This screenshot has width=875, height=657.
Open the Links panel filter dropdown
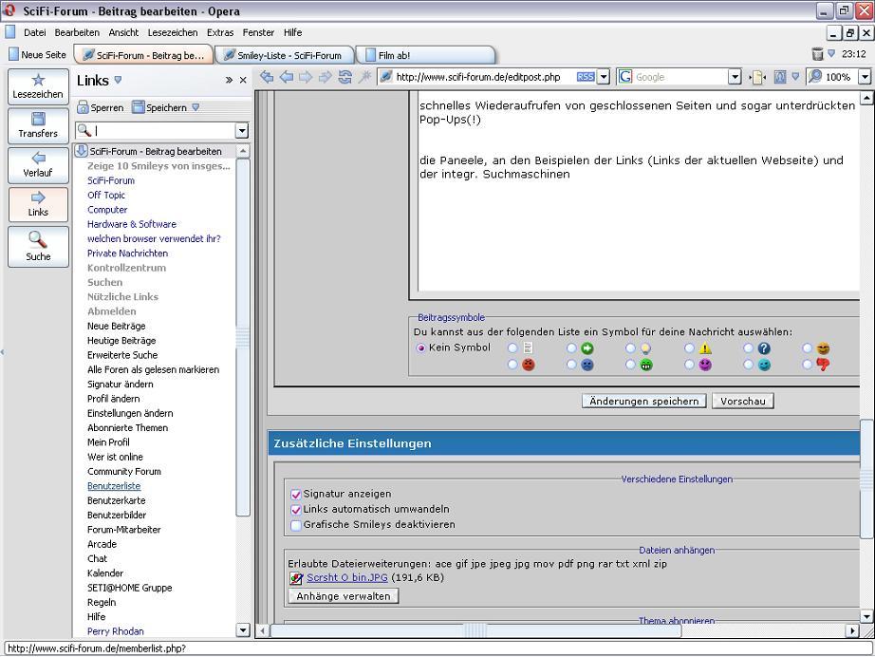click(x=241, y=131)
